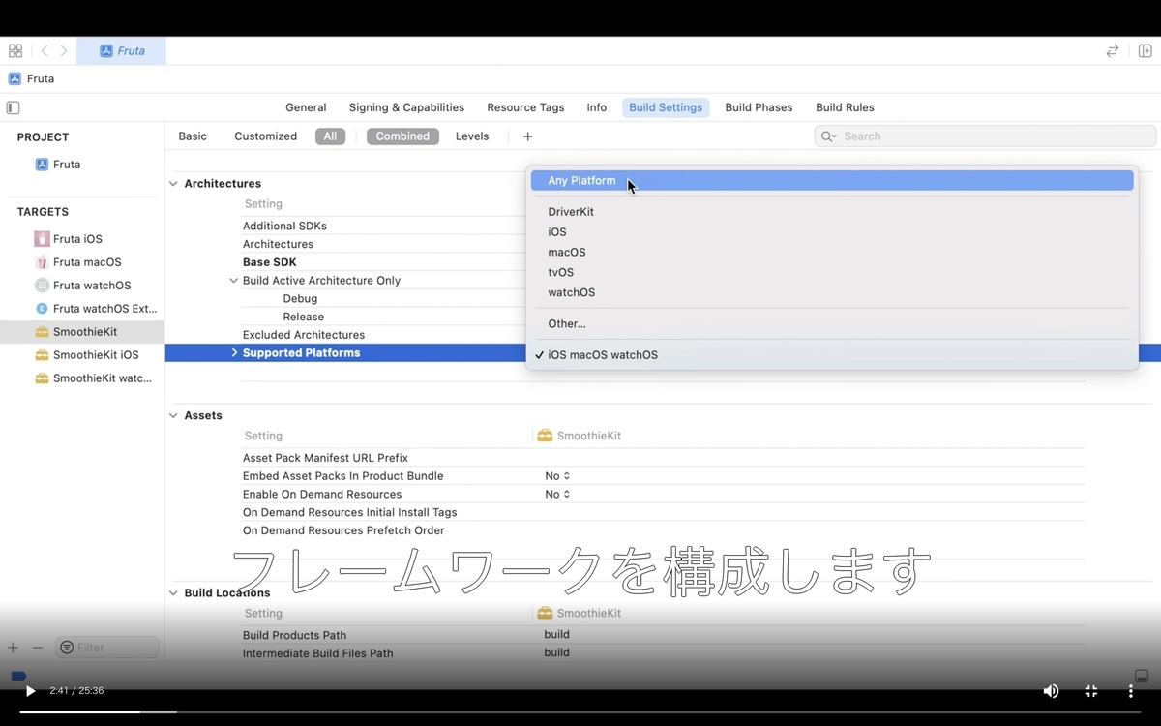Image resolution: width=1161 pixels, height=726 pixels.
Task: Go back with the left chevron
Action: click(45, 51)
